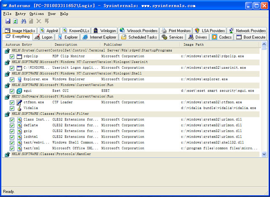
Task: Sort by the Autorun Entry column header
Action: pos(27,45)
